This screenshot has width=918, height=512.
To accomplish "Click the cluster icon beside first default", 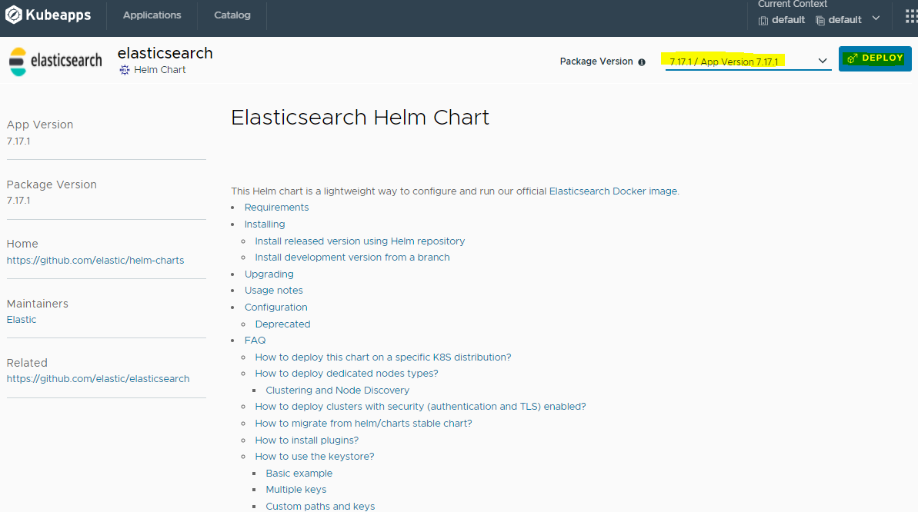I will point(763,21).
